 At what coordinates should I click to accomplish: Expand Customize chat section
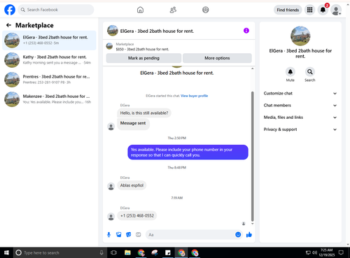(x=300, y=94)
